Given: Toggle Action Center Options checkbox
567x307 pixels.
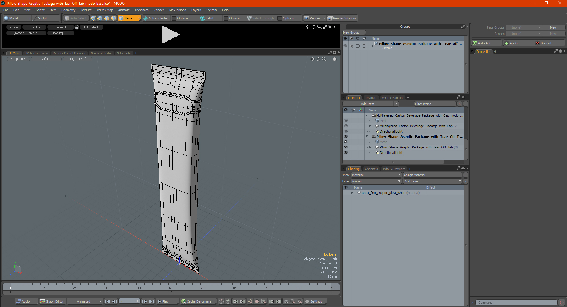Looking at the screenshot, I should [x=174, y=18].
